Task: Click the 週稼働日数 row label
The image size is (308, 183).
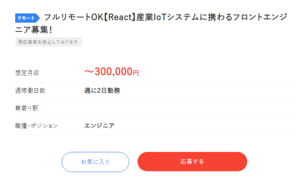Action: [x=30, y=91]
